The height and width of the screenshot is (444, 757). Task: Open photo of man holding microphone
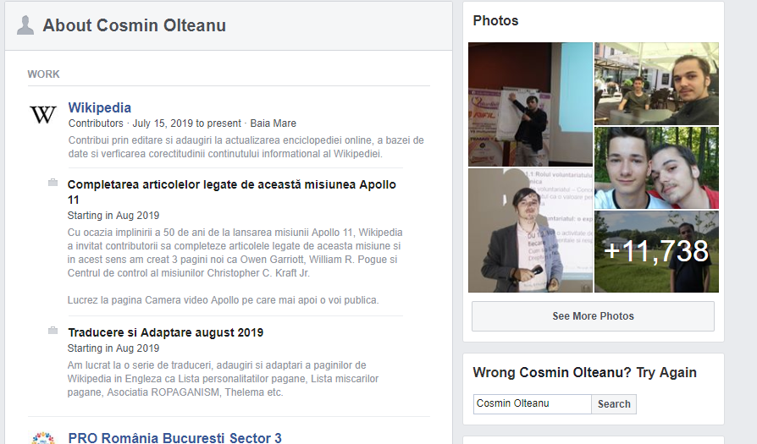530,230
